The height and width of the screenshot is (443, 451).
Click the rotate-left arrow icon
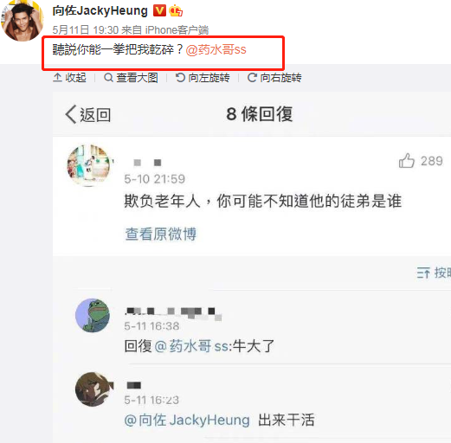180,78
